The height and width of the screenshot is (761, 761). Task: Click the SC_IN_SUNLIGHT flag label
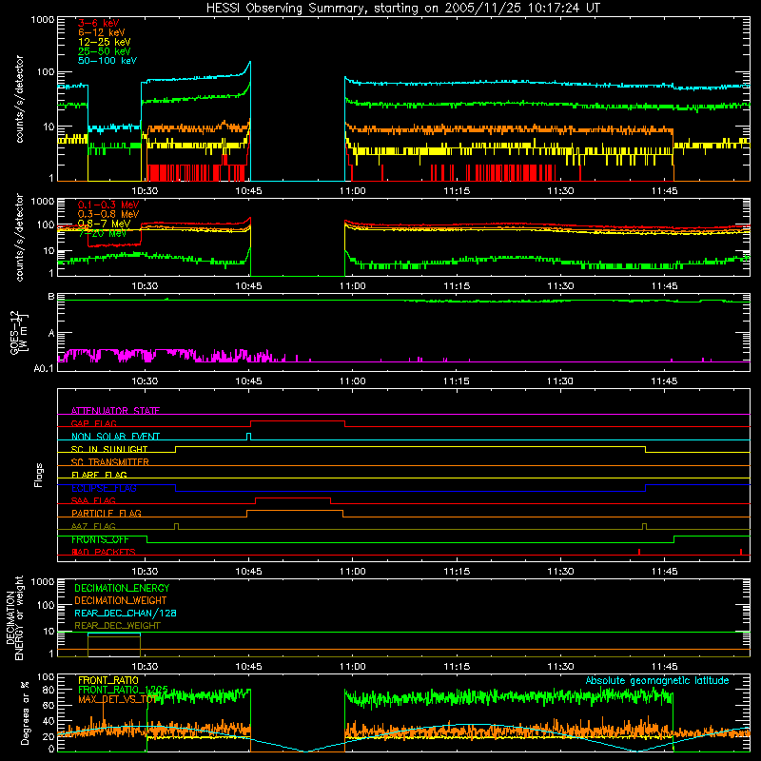[x=109, y=449]
